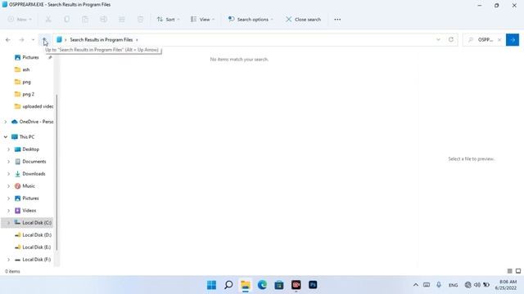Launch Microsoft Edge from taskbar
Screen dimensions: 524x294
click(x=262, y=285)
